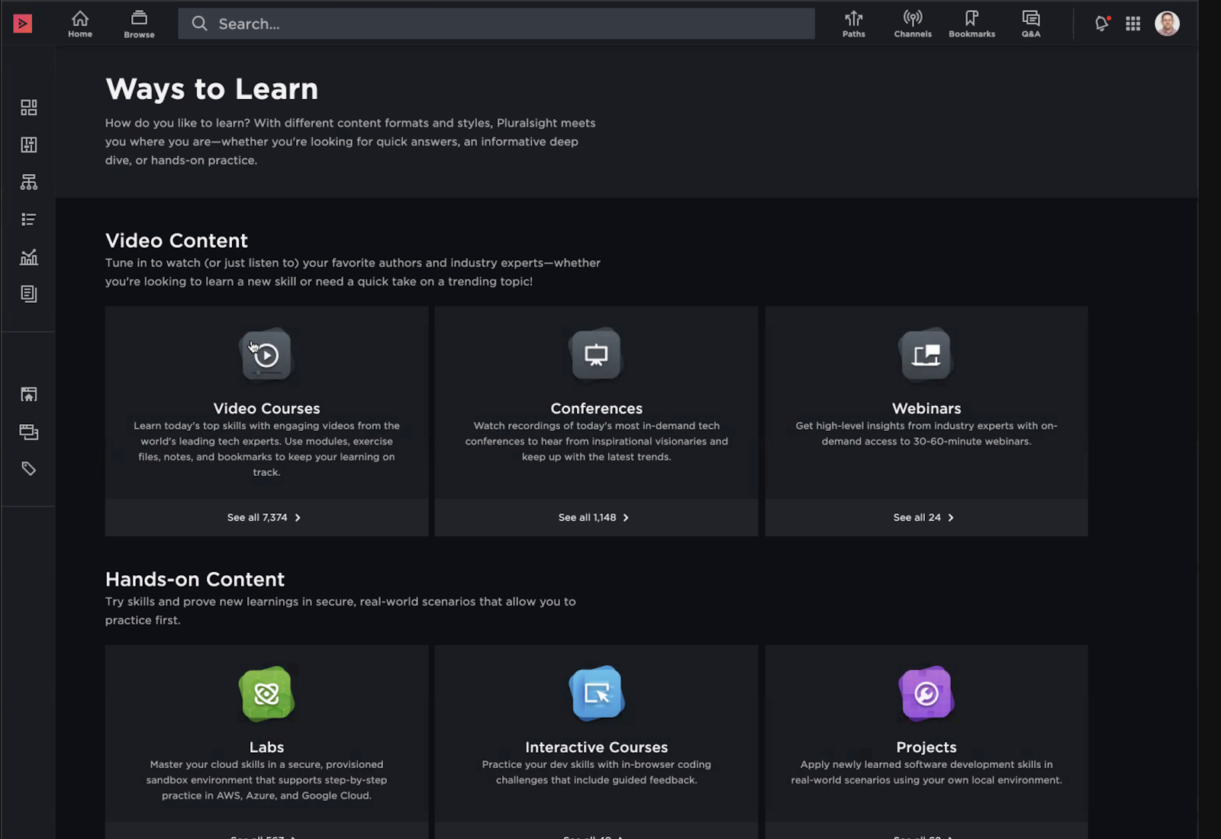See all 7,374 video courses
The image size is (1221, 839).
(265, 517)
